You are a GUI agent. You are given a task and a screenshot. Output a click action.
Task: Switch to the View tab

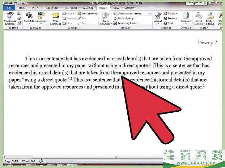[116, 8]
